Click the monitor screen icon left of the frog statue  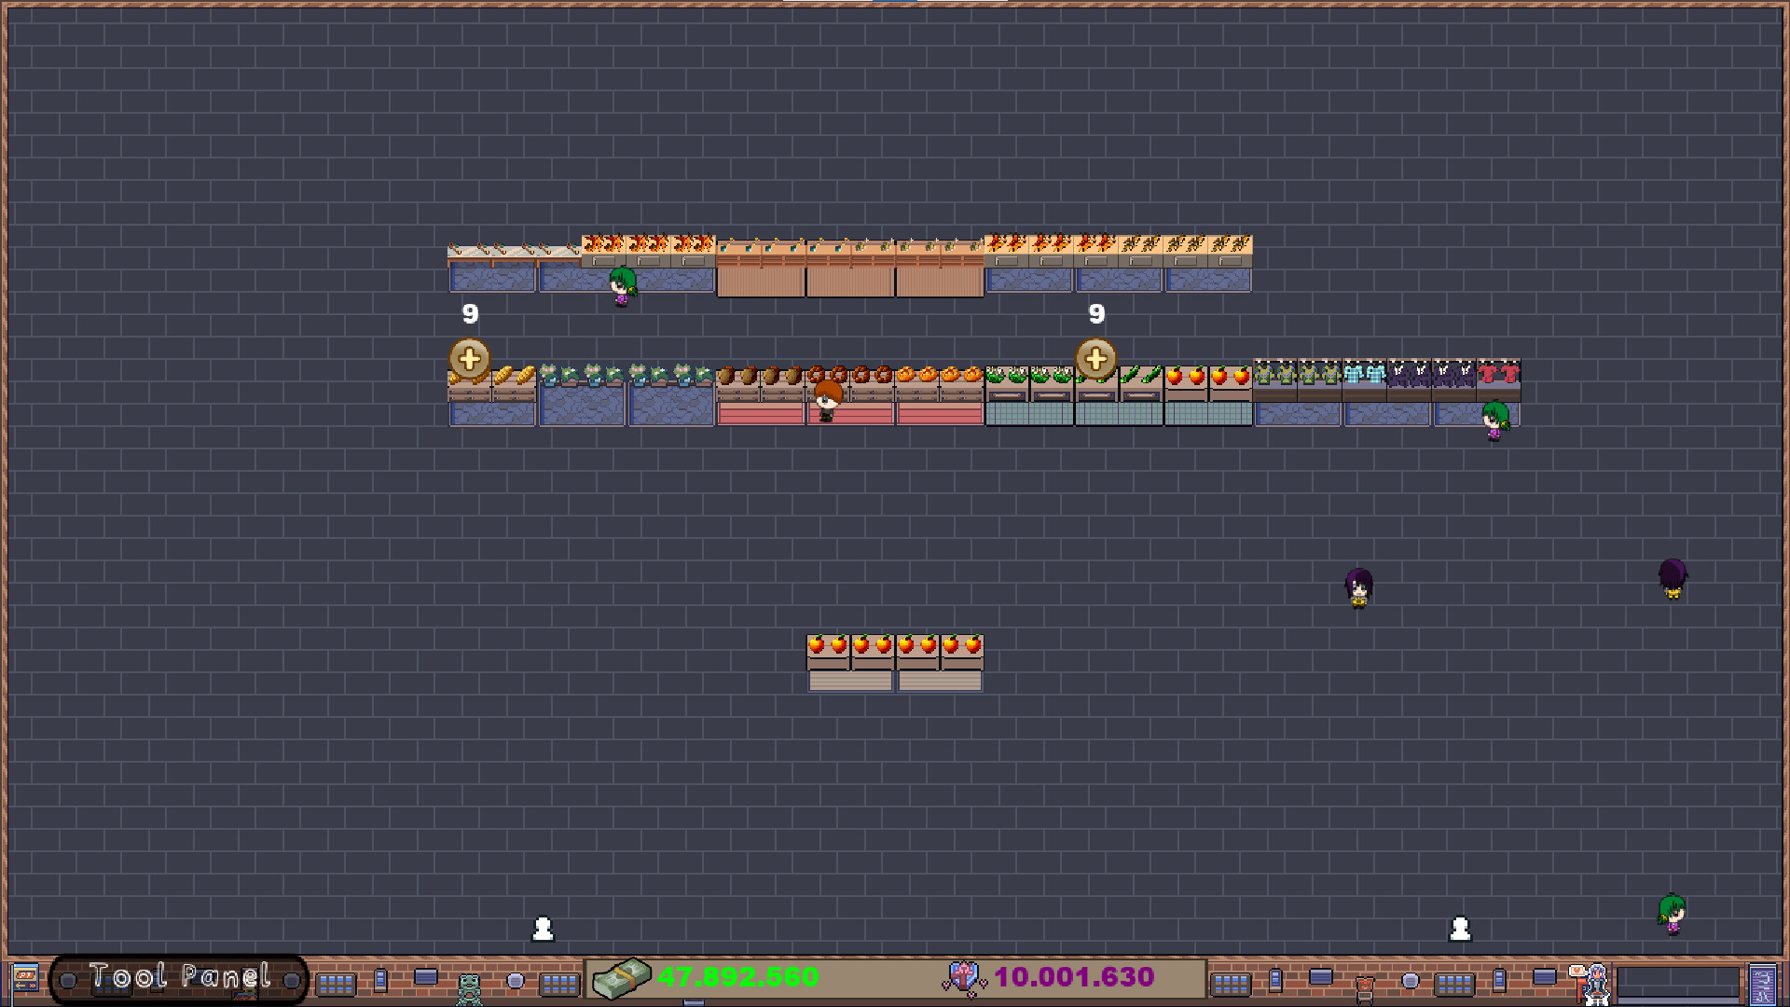(426, 976)
